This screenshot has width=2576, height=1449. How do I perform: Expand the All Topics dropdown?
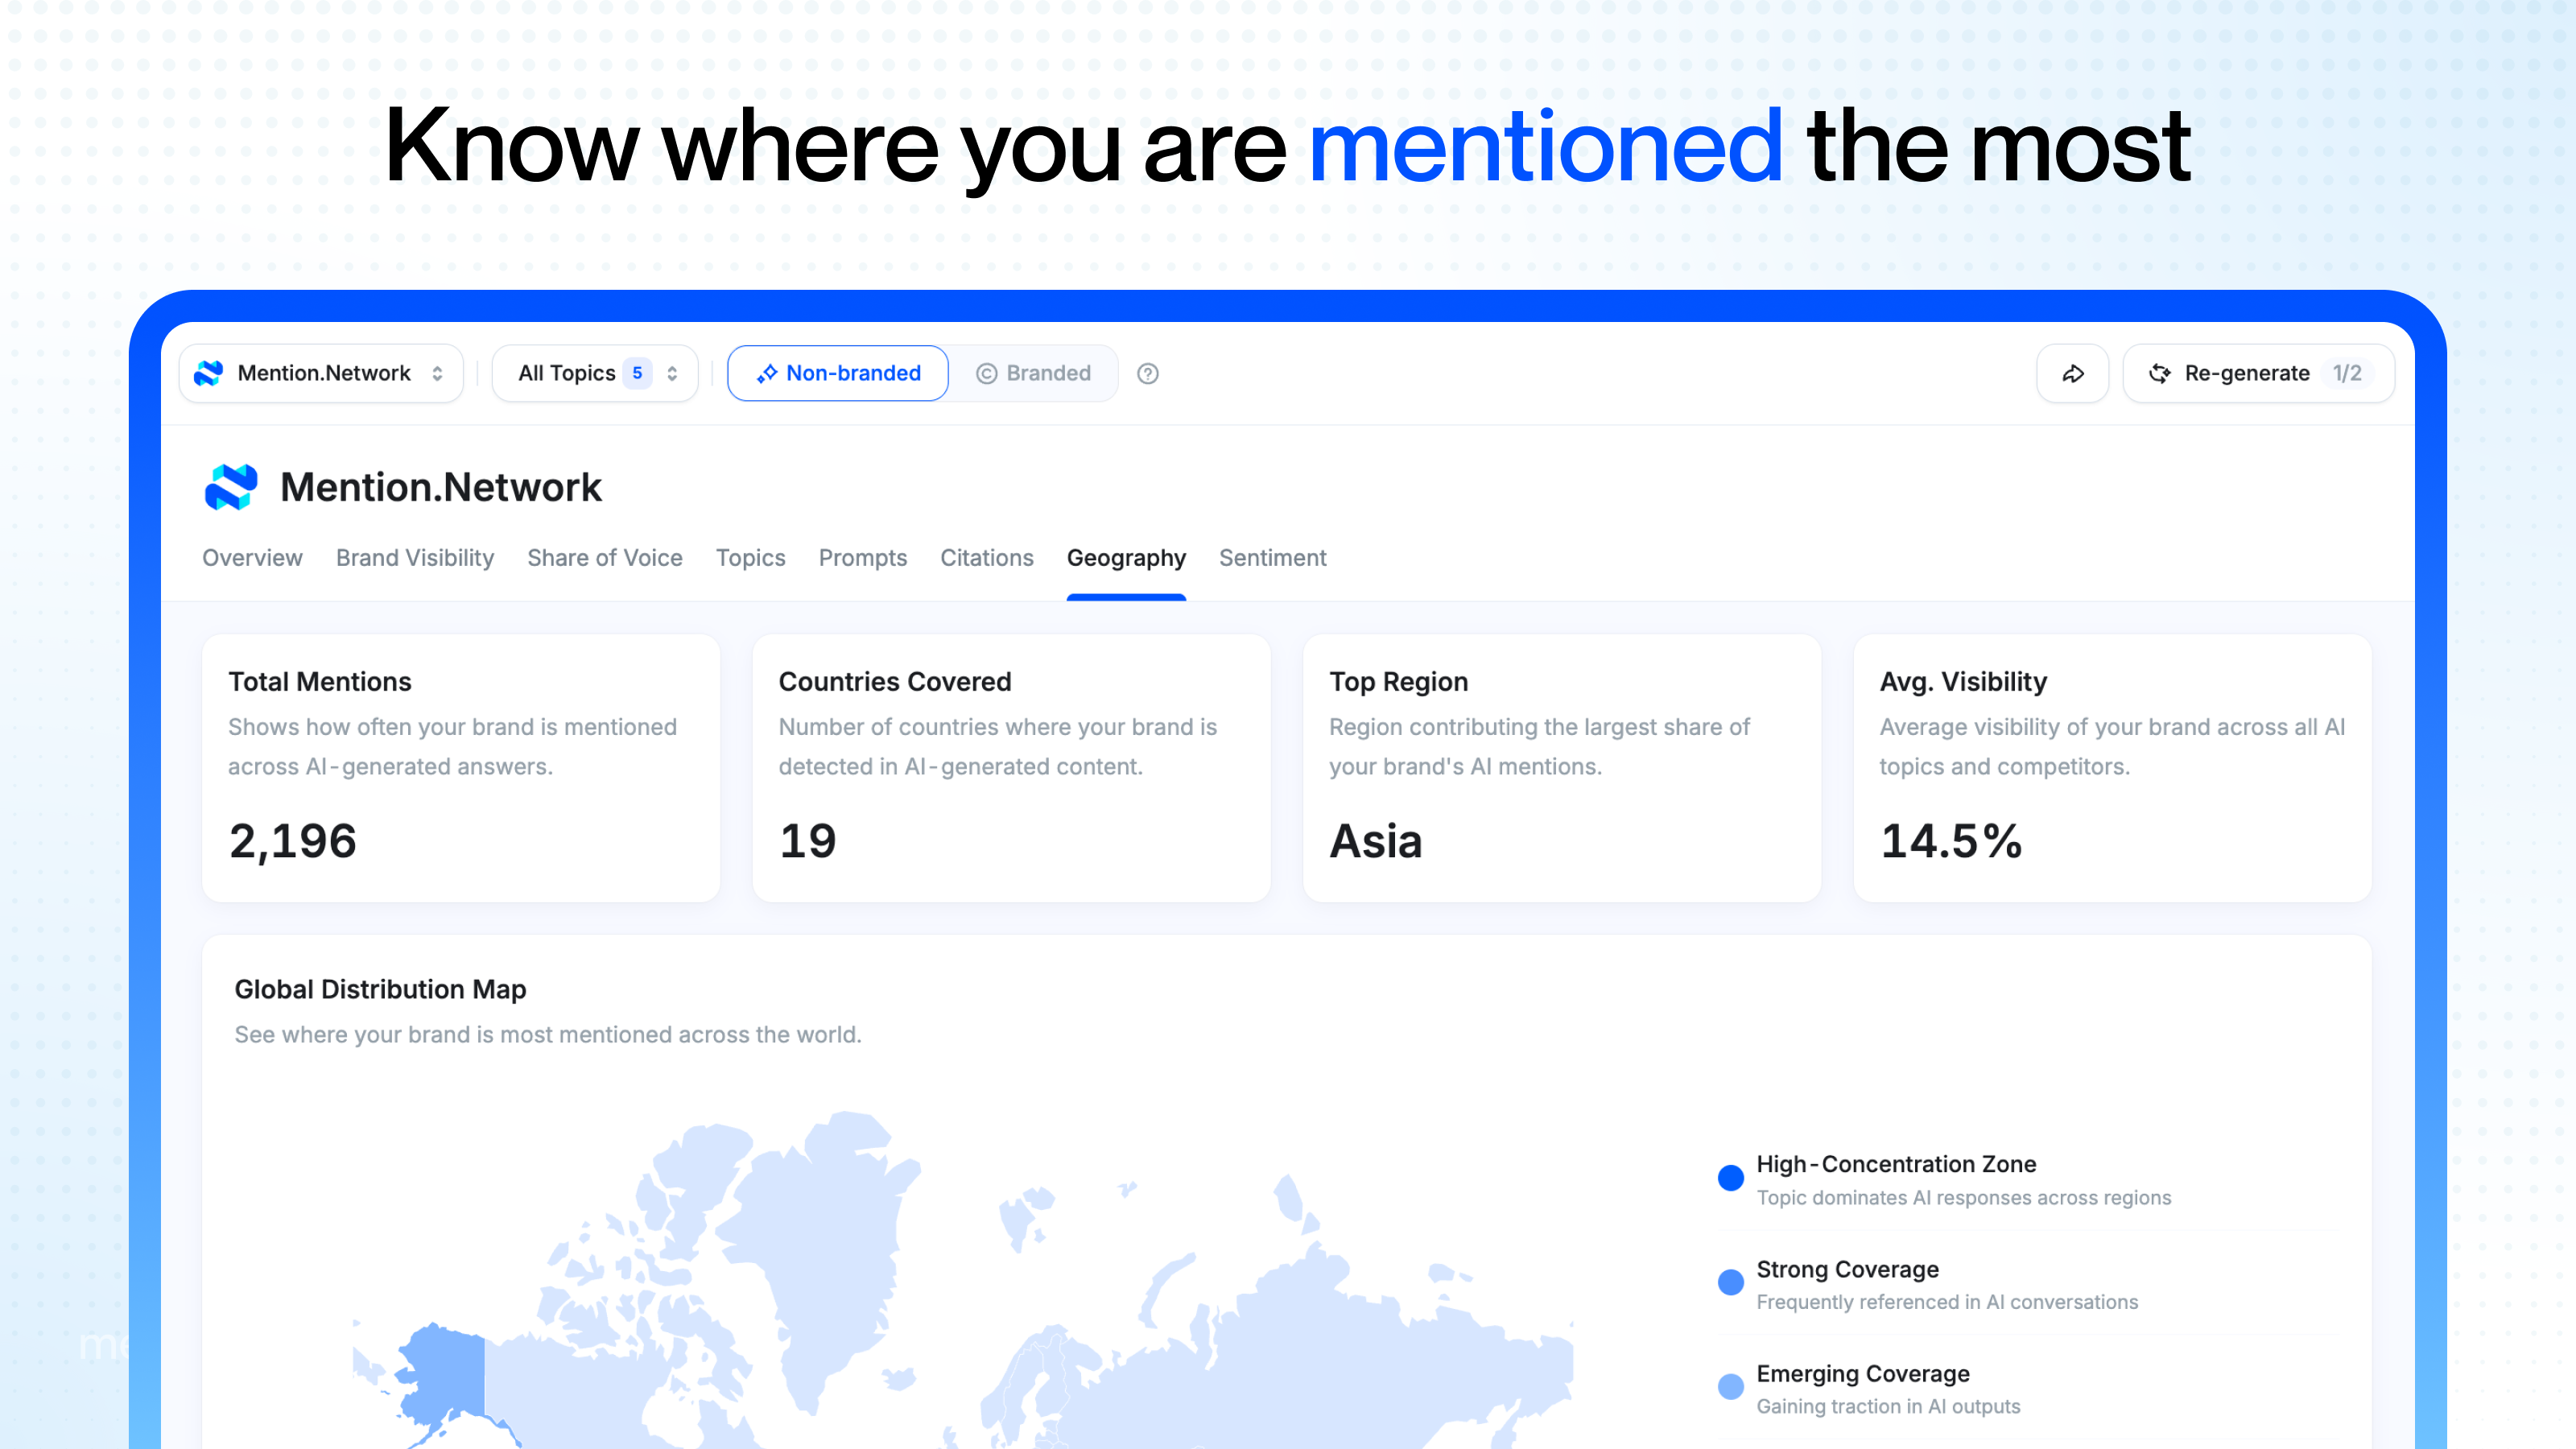567,373
